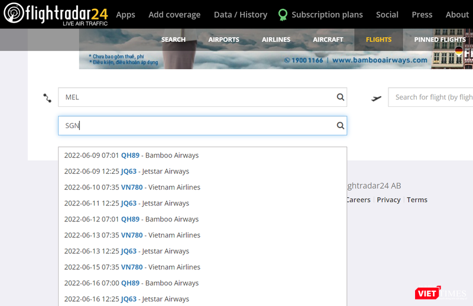This screenshot has height=306, width=473.
Task: Click the Flightradar24 logo
Action: pos(56,14)
